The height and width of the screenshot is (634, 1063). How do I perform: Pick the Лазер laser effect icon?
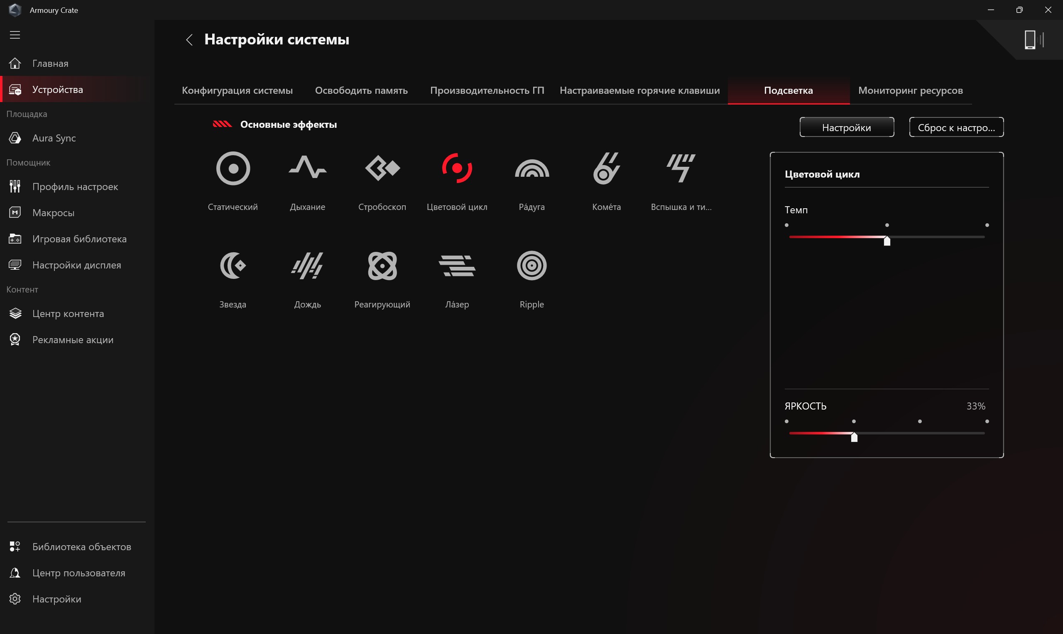click(457, 265)
